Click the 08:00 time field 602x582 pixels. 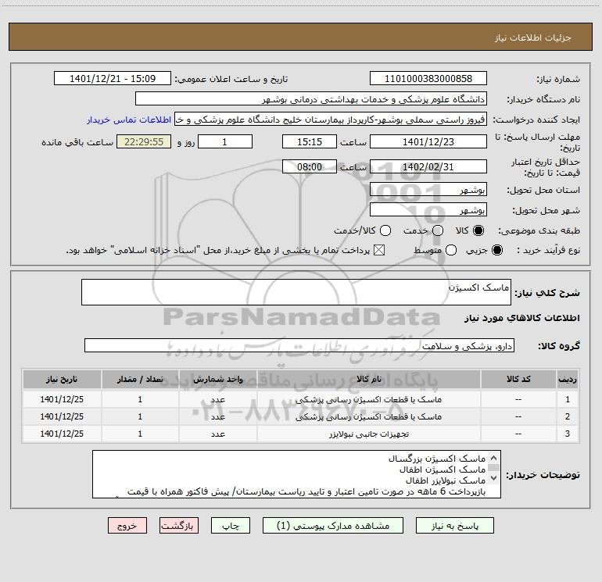[x=310, y=166]
